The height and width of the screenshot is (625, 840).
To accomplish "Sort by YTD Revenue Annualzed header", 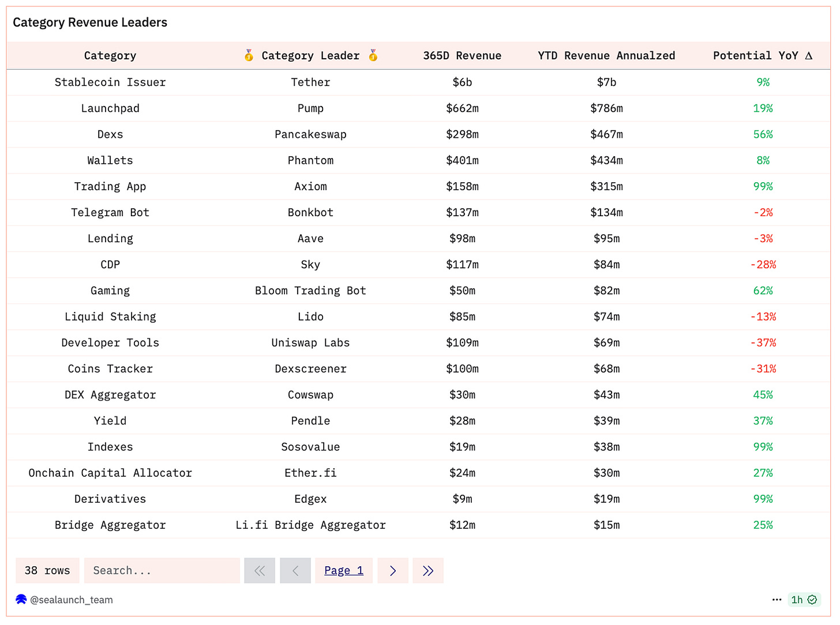I will coord(606,56).
